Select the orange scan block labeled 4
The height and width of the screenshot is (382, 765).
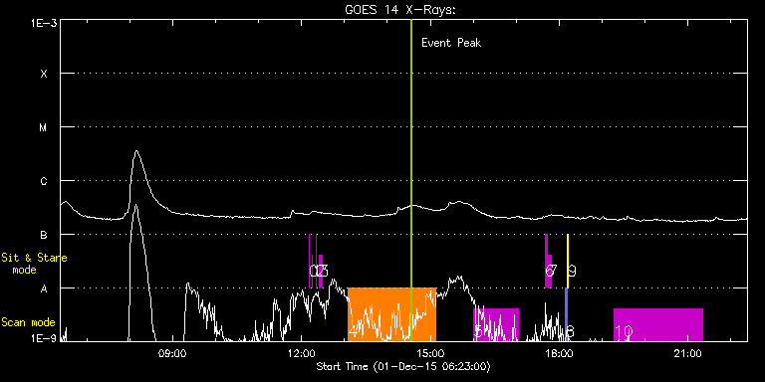click(391, 313)
